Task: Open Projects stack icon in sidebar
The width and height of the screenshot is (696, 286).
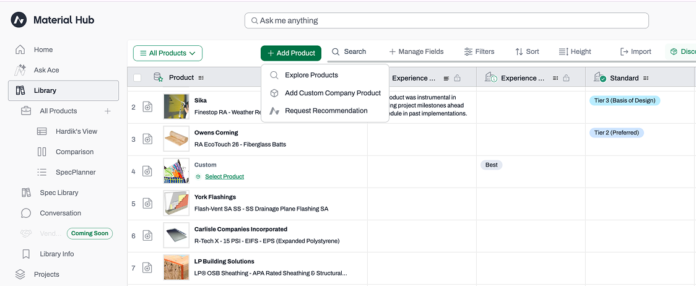Action: pos(20,274)
